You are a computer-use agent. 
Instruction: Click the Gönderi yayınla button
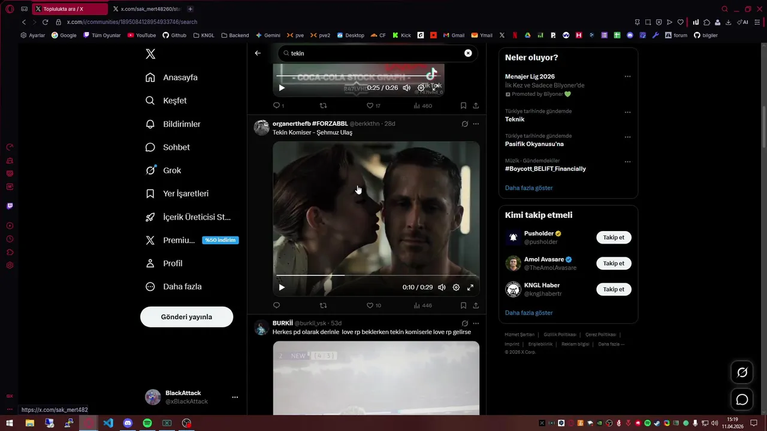186,317
